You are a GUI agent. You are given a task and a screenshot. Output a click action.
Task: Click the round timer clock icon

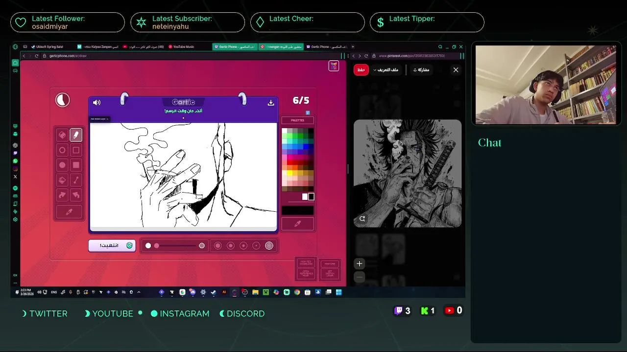click(63, 100)
